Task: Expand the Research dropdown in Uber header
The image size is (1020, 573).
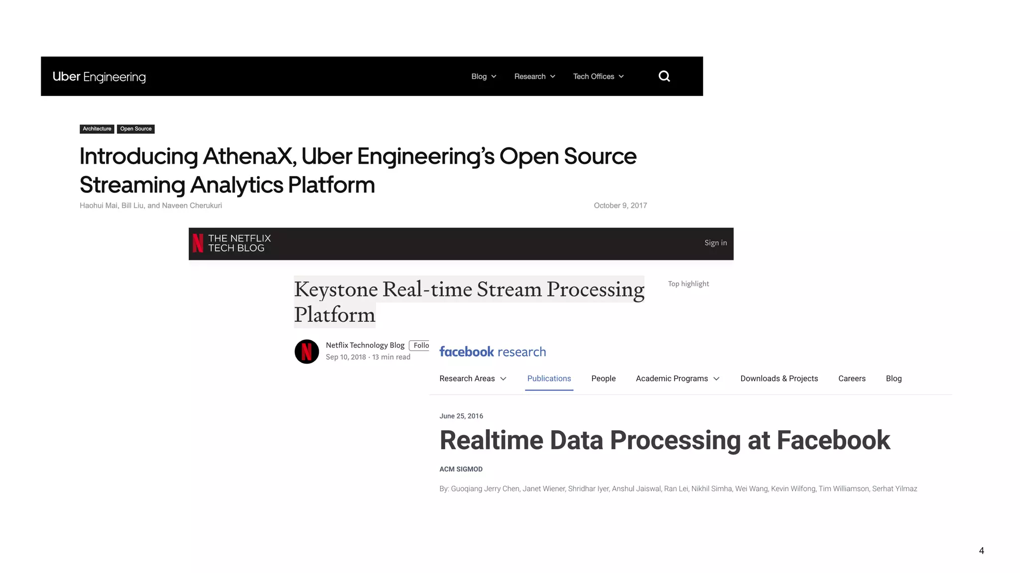Action: [x=534, y=77]
